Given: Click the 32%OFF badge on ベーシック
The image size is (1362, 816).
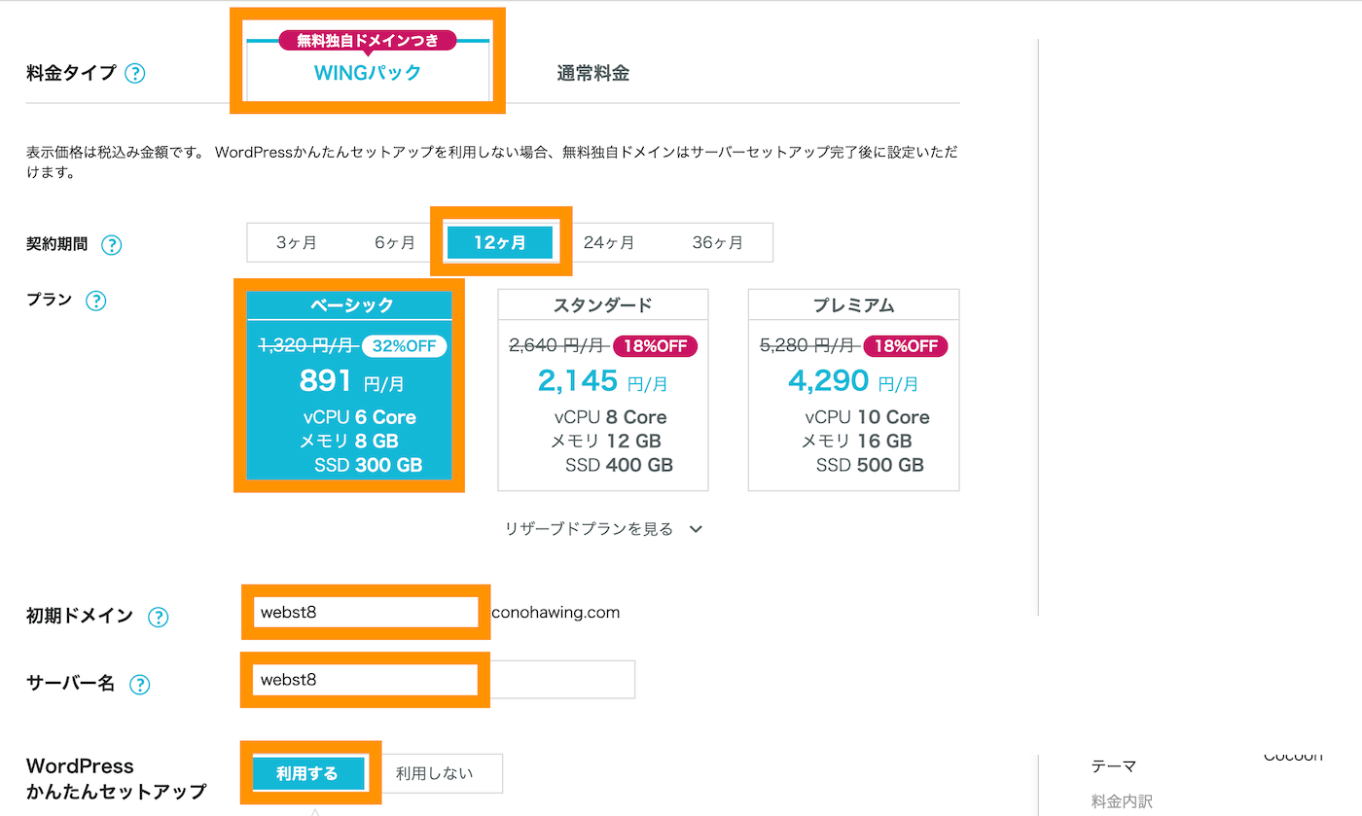Looking at the screenshot, I should (405, 346).
